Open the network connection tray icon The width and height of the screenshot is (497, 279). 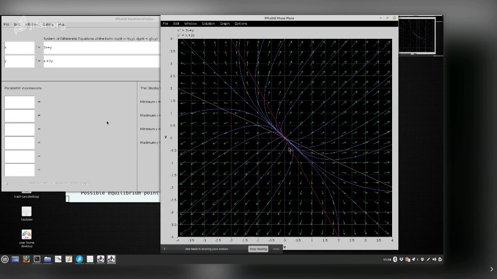[428, 260]
